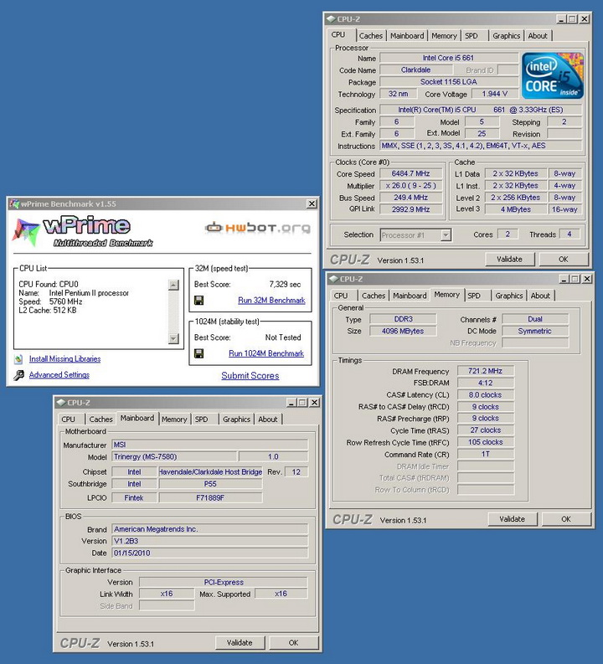
Task: Open Graphics tab in Memory CPU-Z window
Action: click(x=508, y=296)
